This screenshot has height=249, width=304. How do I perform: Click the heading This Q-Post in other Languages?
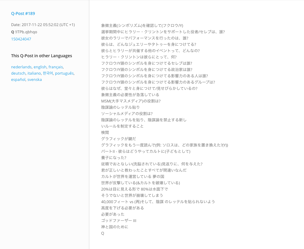(41, 56)
